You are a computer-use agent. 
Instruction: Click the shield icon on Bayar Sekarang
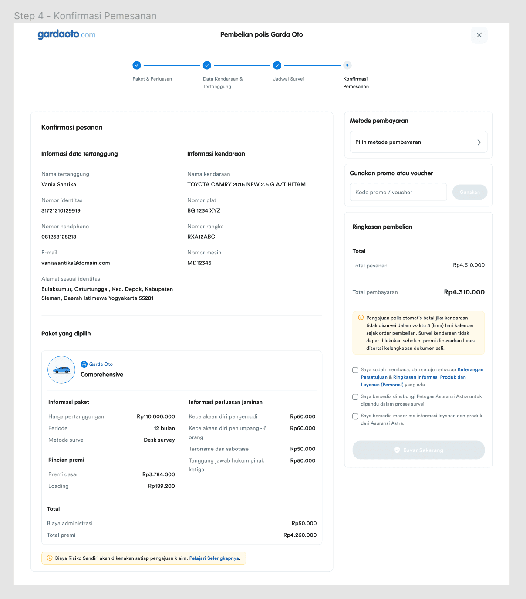pos(397,450)
